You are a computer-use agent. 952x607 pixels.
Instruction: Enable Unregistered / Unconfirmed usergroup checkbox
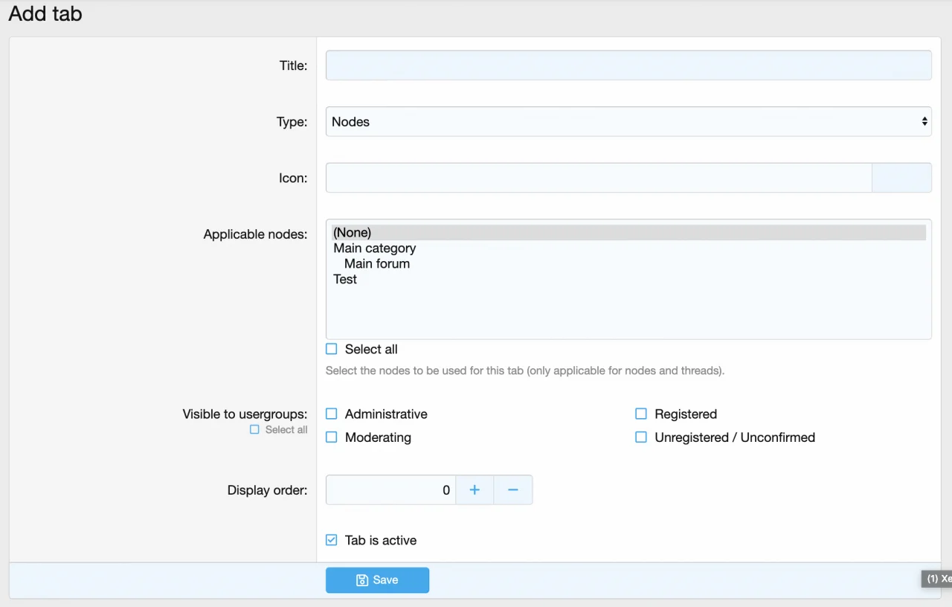point(641,437)
